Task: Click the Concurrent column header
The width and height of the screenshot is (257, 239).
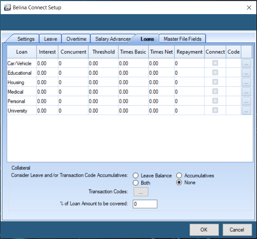Action: click(73, 52)
